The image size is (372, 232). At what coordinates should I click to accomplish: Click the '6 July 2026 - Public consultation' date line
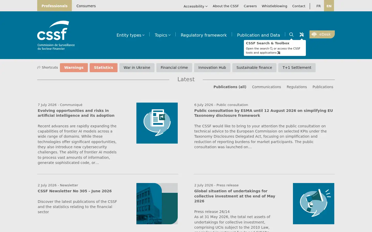point(221,105)
